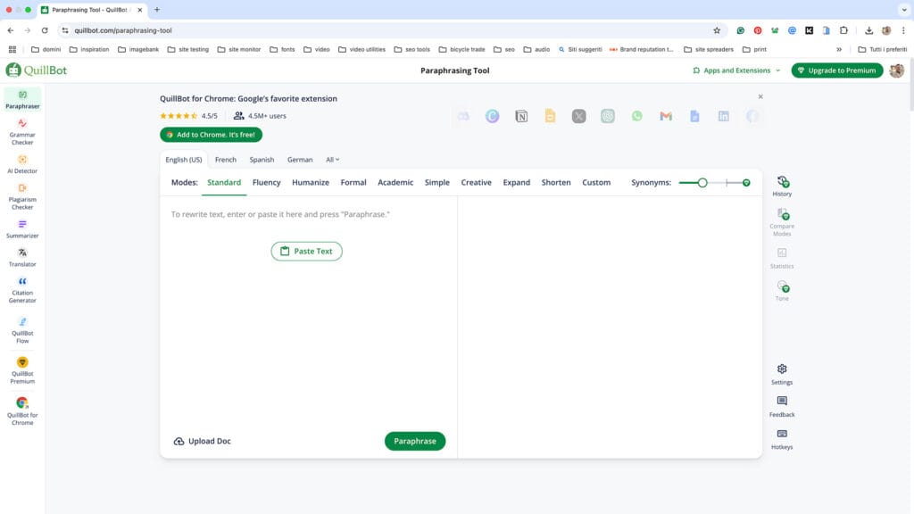Launch the Translator from the sidebar
This screenshot has height=514, width=914.
pos(21,258)
